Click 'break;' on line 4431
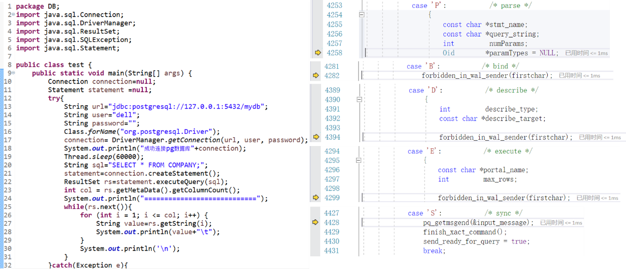This screenshot has width=626, height=269. (434, 251)
